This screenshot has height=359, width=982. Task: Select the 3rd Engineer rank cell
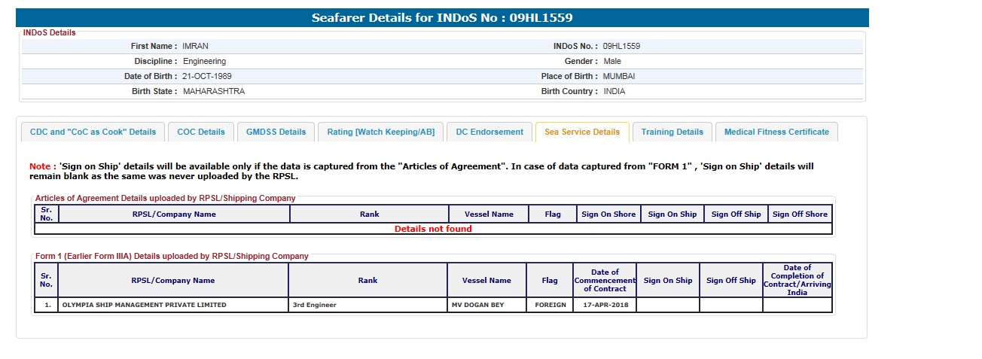[x=315, y=305]
